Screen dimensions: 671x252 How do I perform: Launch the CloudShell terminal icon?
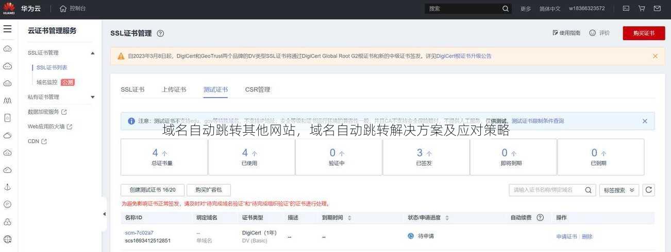[626, 8]
